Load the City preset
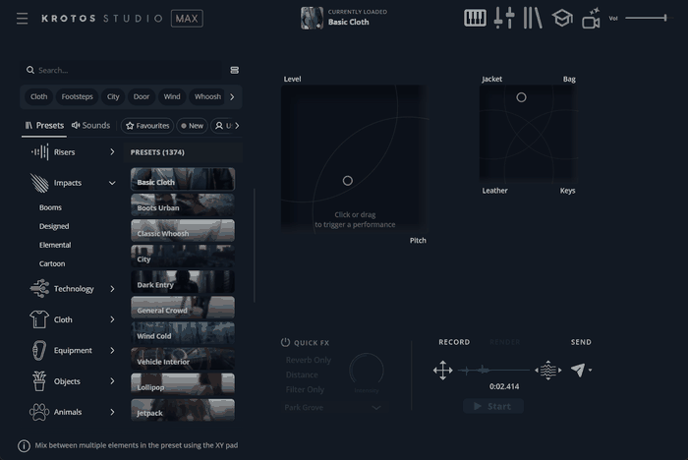 tap(183, 257)
